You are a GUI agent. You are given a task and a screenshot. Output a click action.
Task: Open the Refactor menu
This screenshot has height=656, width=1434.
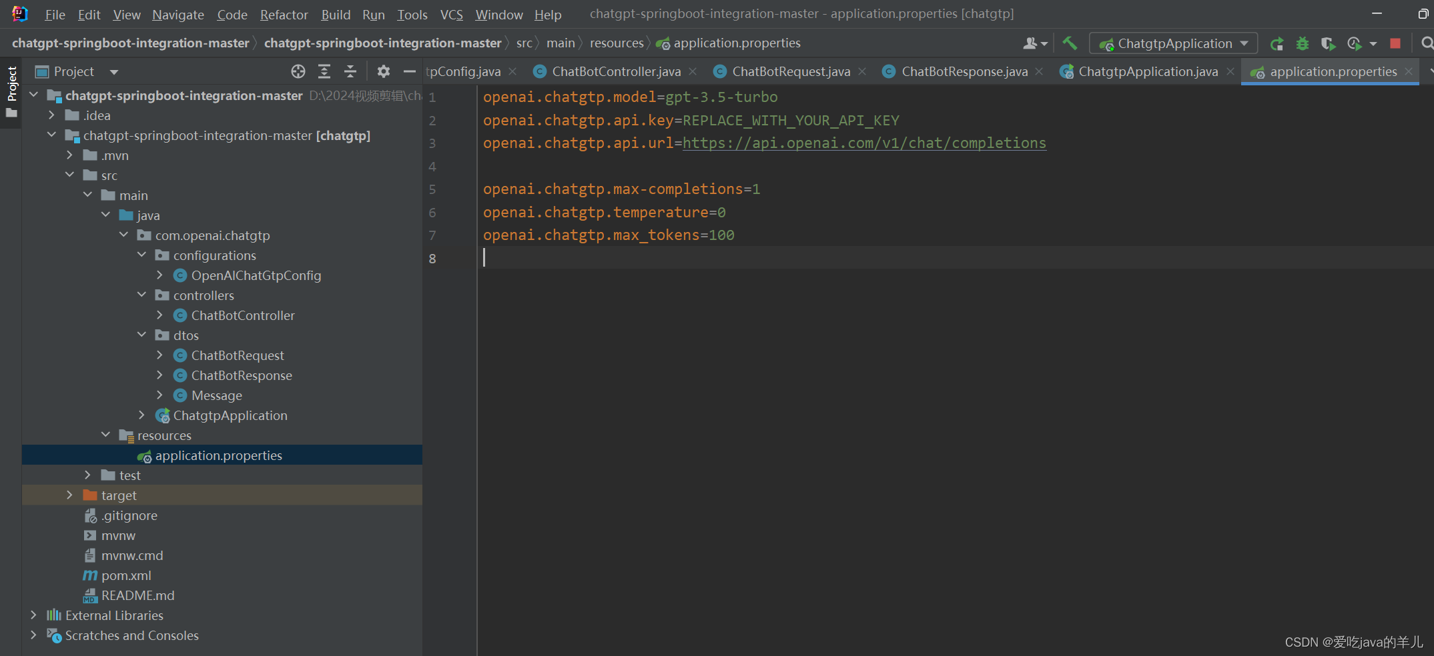tap(284, 14)
